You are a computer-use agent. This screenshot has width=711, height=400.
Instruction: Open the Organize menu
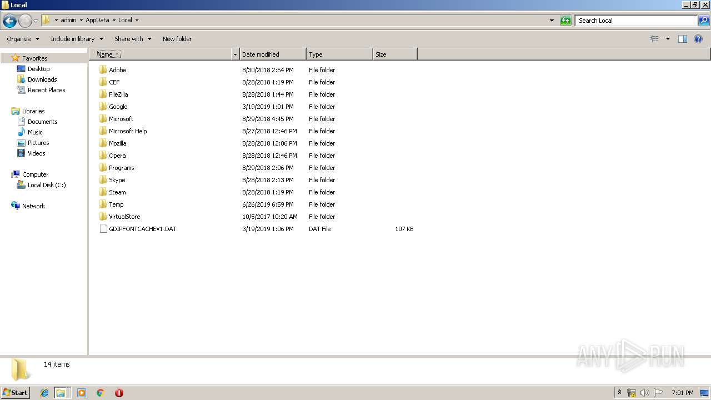pos(23,39)
